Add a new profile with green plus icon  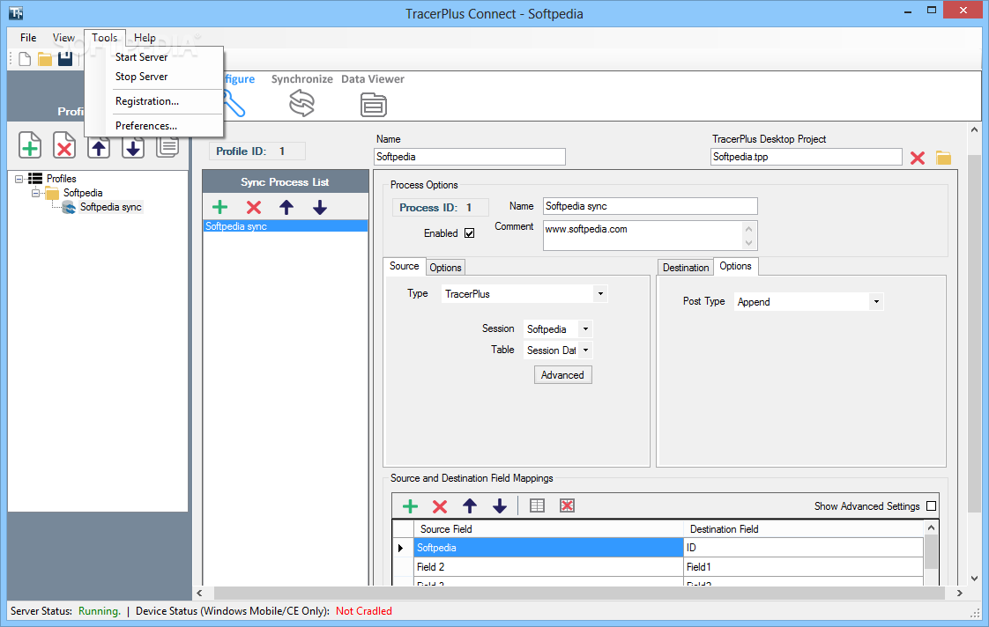[30, 145]
